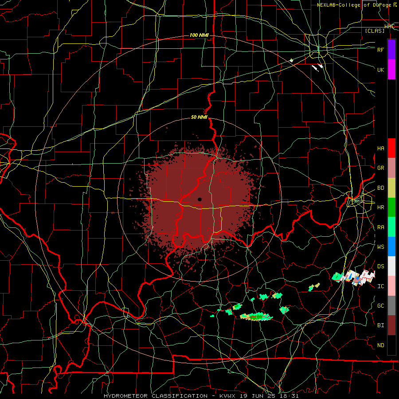
Task: Click the black radar site dot
Action: click(200, 199)
